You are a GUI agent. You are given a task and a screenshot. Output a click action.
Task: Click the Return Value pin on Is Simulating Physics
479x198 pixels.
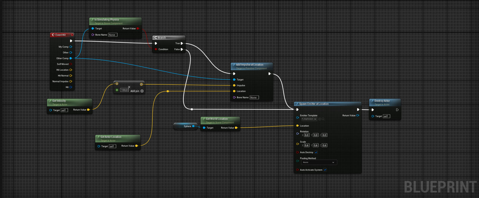(138, 28)
